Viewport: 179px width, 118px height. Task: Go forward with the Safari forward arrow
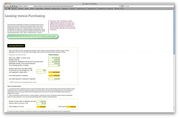pos(9,6)
